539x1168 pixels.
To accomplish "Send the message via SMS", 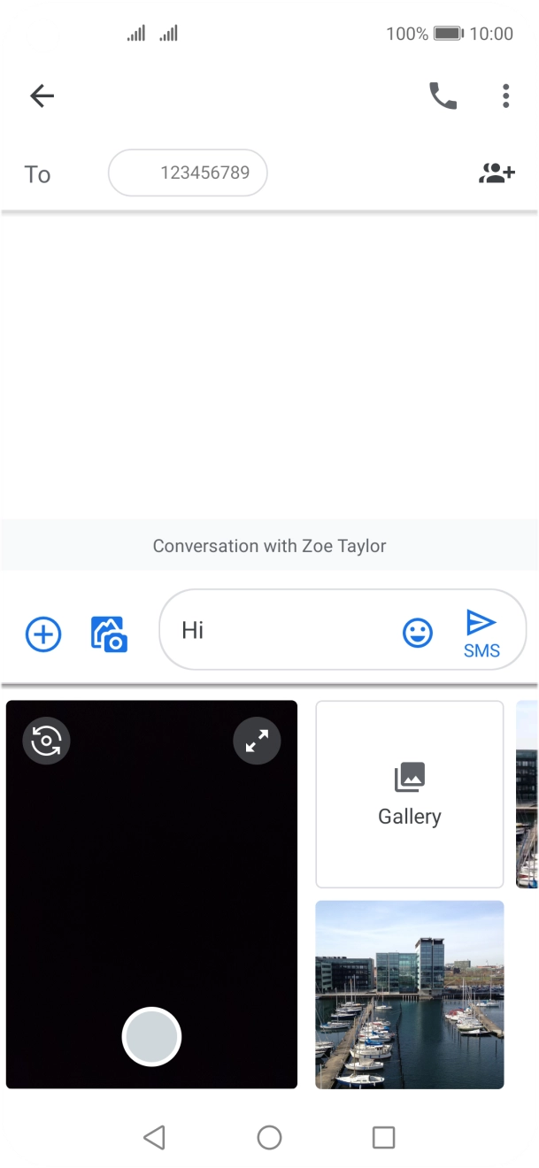I will tap(481, 634).
